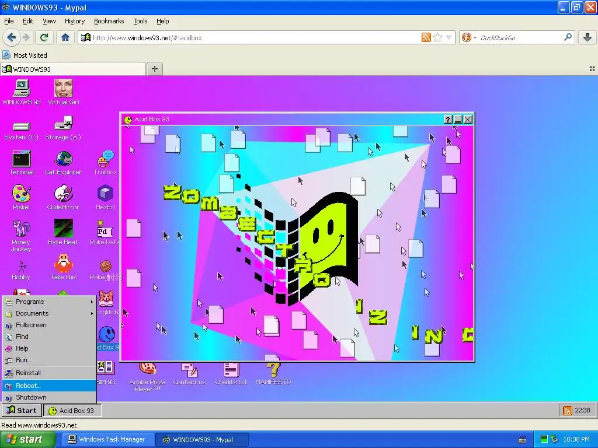Image resolution: width=598 pixels, height=448 pixels.
Task: Open a new tab with plus button
Action: [x=154, y=69]
